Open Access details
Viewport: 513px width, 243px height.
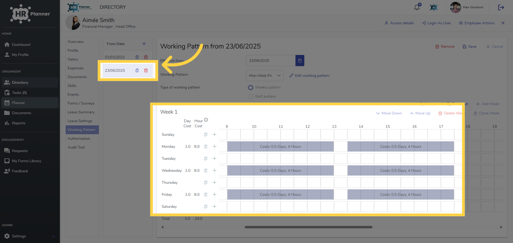pos(399,23)
